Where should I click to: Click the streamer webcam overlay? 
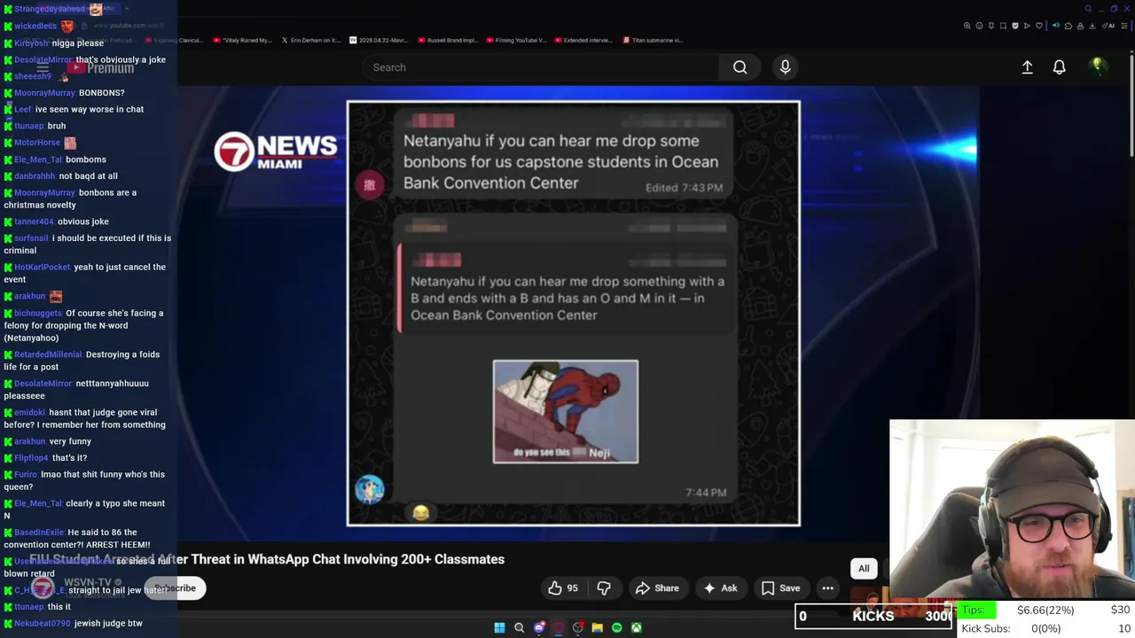point(1012,510)
